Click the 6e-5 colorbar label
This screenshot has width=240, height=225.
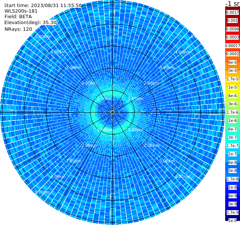click(x=233, y=62)
